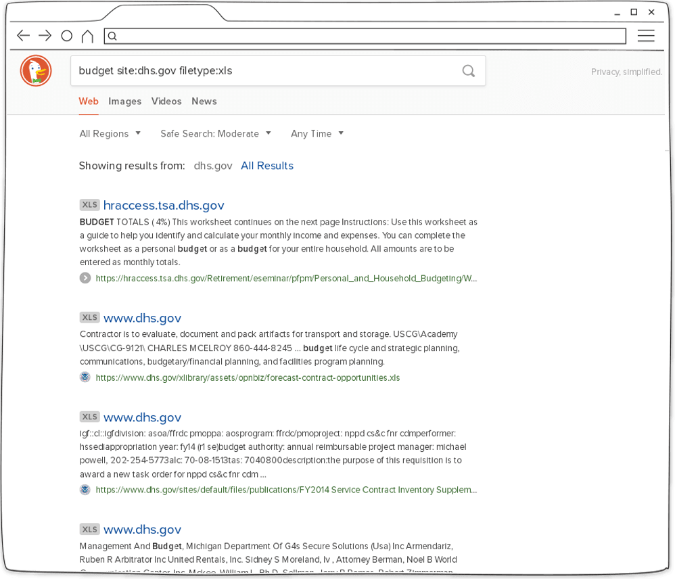This screenshot has width=675, height=579.
Task: Go to the browser home icon
Action: [x=87, y=36]
